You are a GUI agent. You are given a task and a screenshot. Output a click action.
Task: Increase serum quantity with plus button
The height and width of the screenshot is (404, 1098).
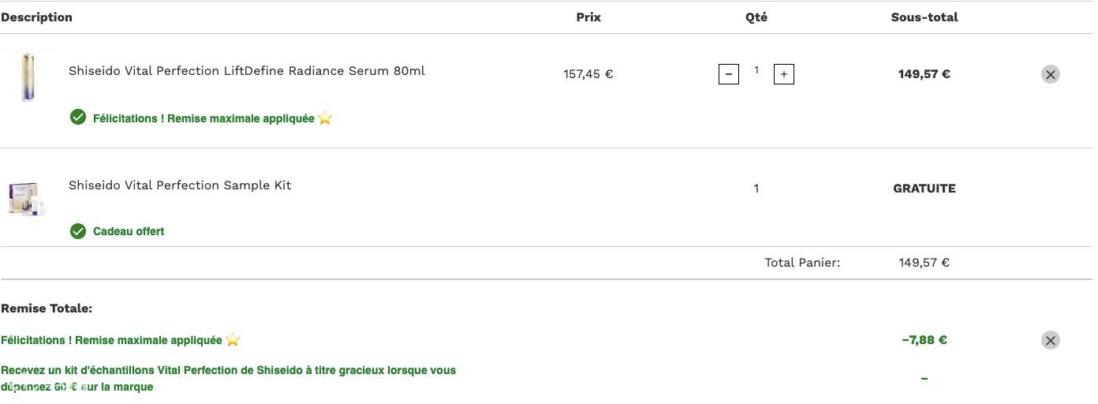point(783,74)
